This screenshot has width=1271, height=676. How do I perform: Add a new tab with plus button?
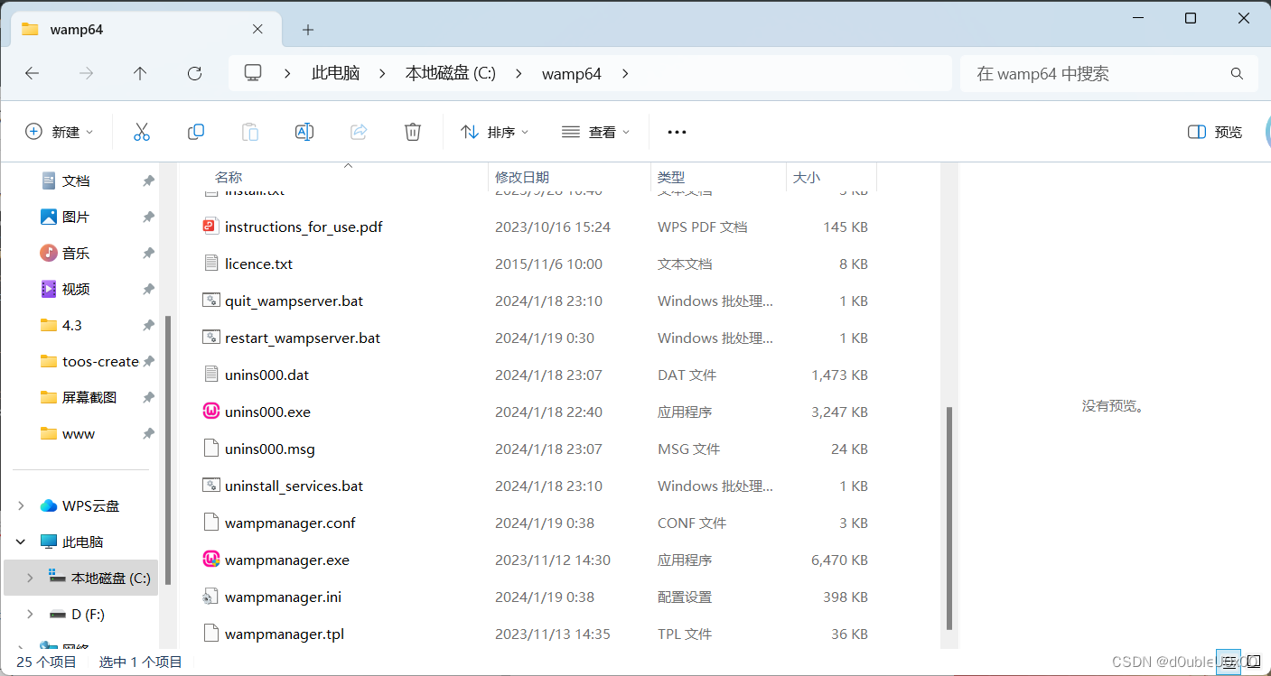click(308, 30)
